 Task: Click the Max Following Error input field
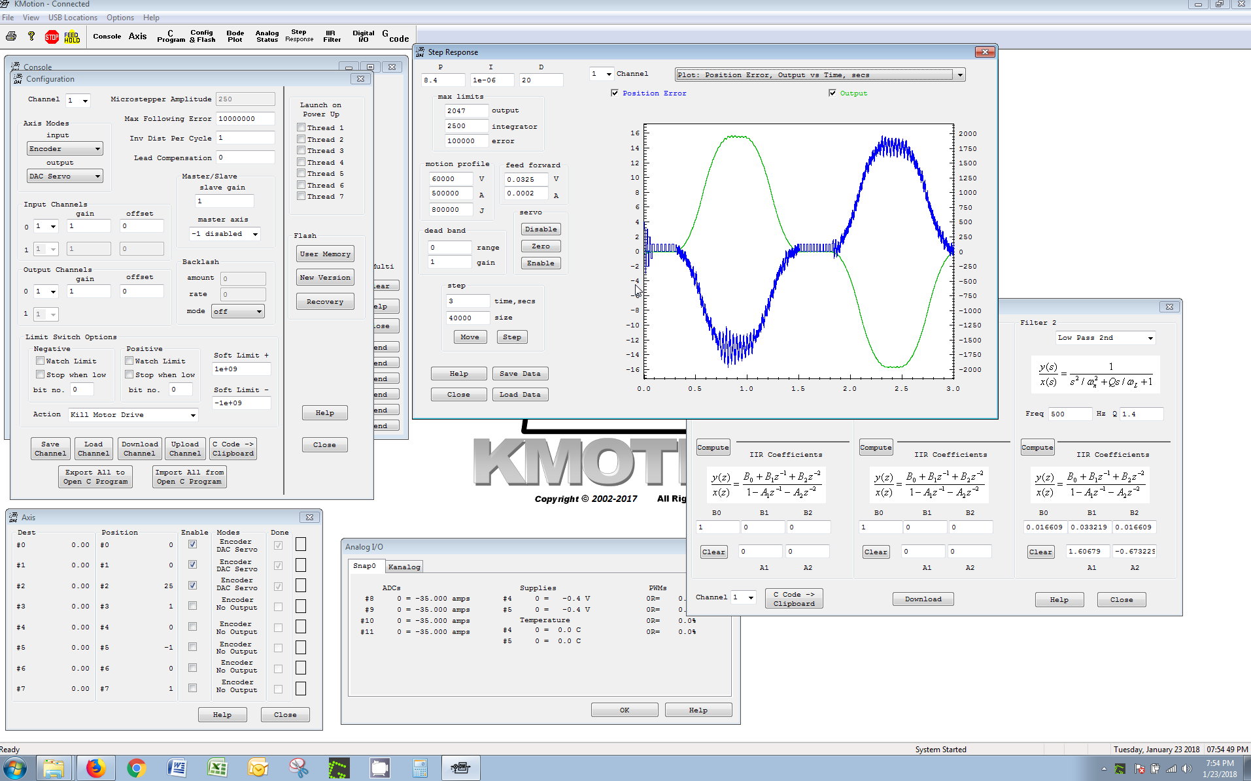(245, 119)
